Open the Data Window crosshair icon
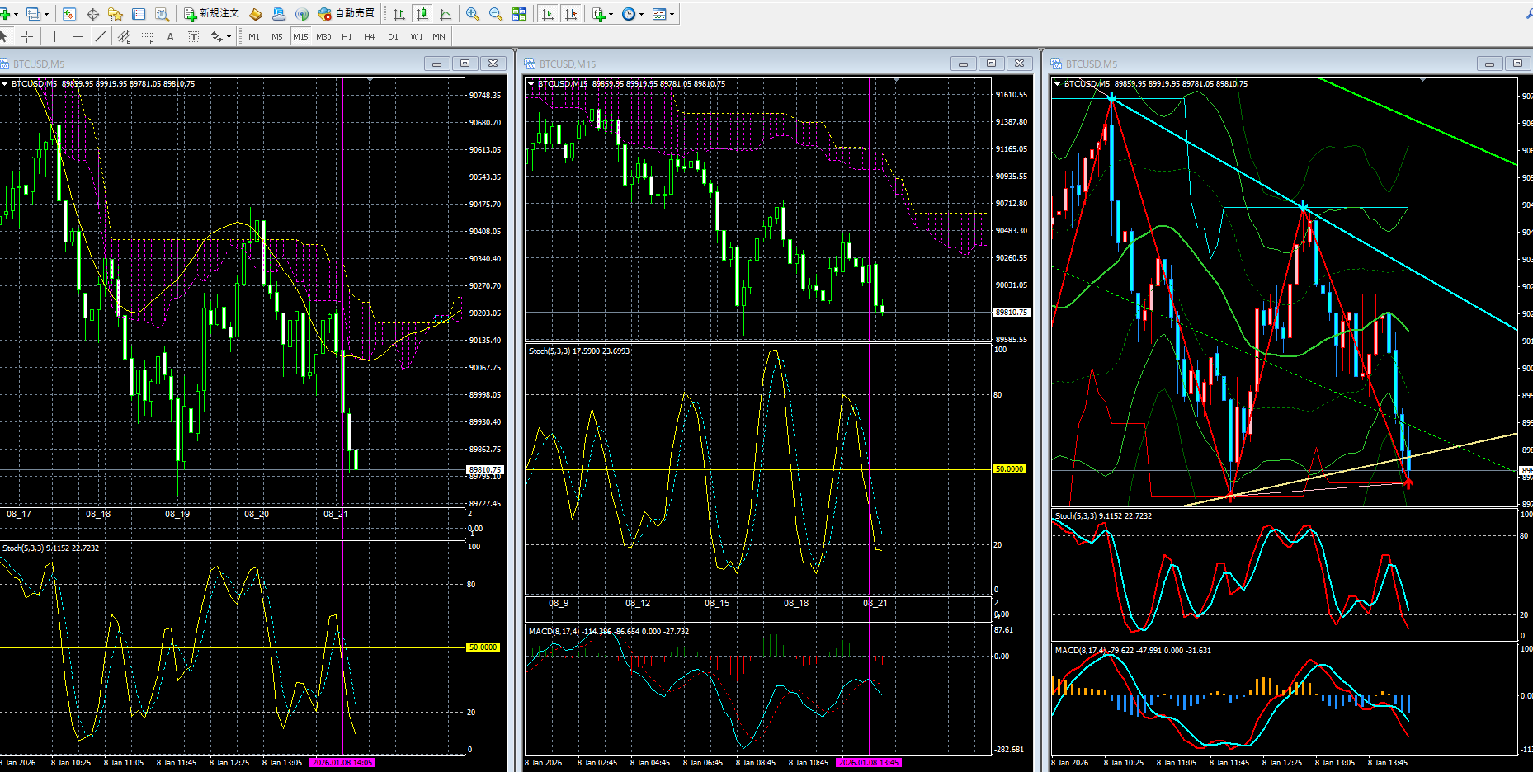 pos(92,14)
